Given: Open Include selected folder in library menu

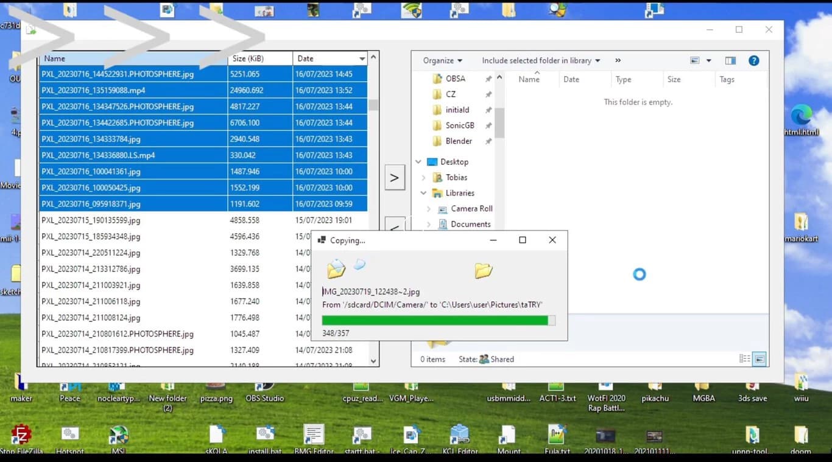Looking at the screenshot, I should (x=541, y=60).
